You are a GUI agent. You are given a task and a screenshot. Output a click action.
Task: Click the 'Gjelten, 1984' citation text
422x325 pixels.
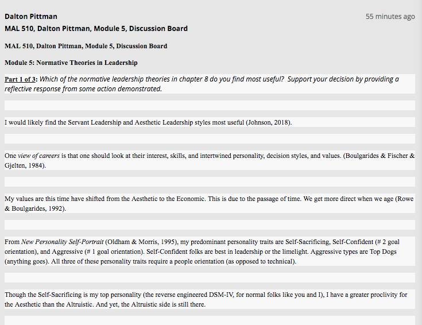click(24, 165)
